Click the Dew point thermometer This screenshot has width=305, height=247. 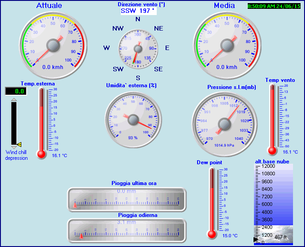[211, 202]
